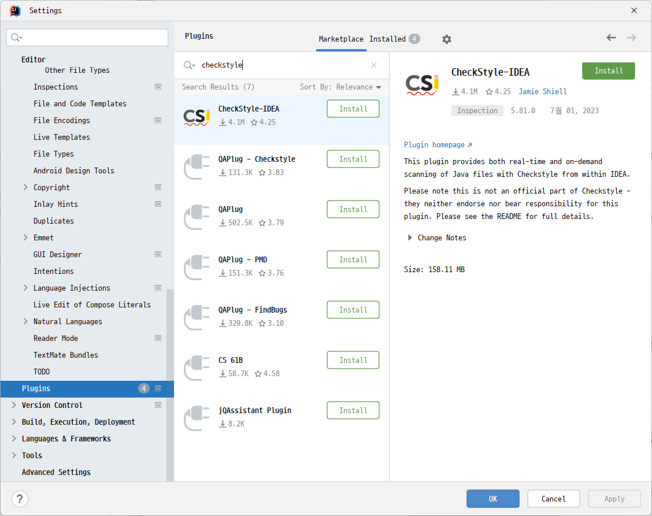This screenshot has width=652, height=516.
Task: Click the plugin search field
Action: pos(283,65)
